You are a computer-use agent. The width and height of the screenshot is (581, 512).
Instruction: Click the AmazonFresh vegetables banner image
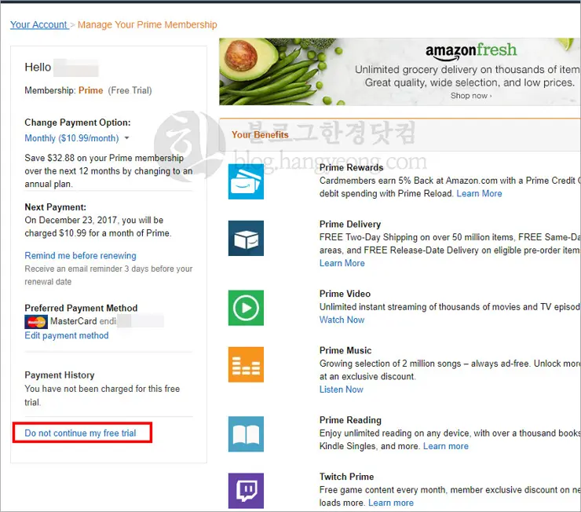click(x=275, y=71)
